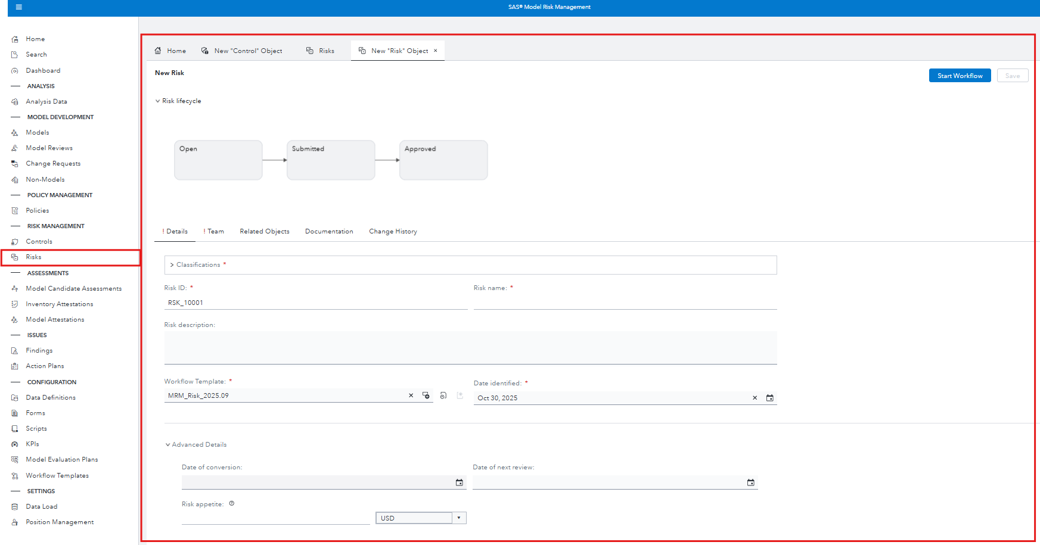Image resolution: width=1040 pixels, height=545 pixels.
Task: Open Dashboard in the left navigation
Action: [43, 70]
